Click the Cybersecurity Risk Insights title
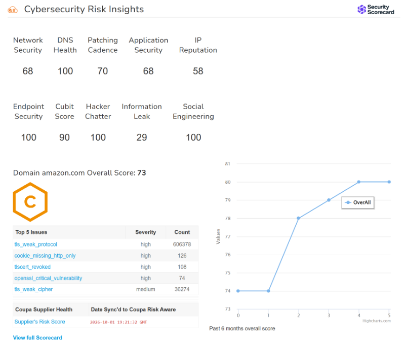This screenshot has height=345, width=405. [84, 9]
